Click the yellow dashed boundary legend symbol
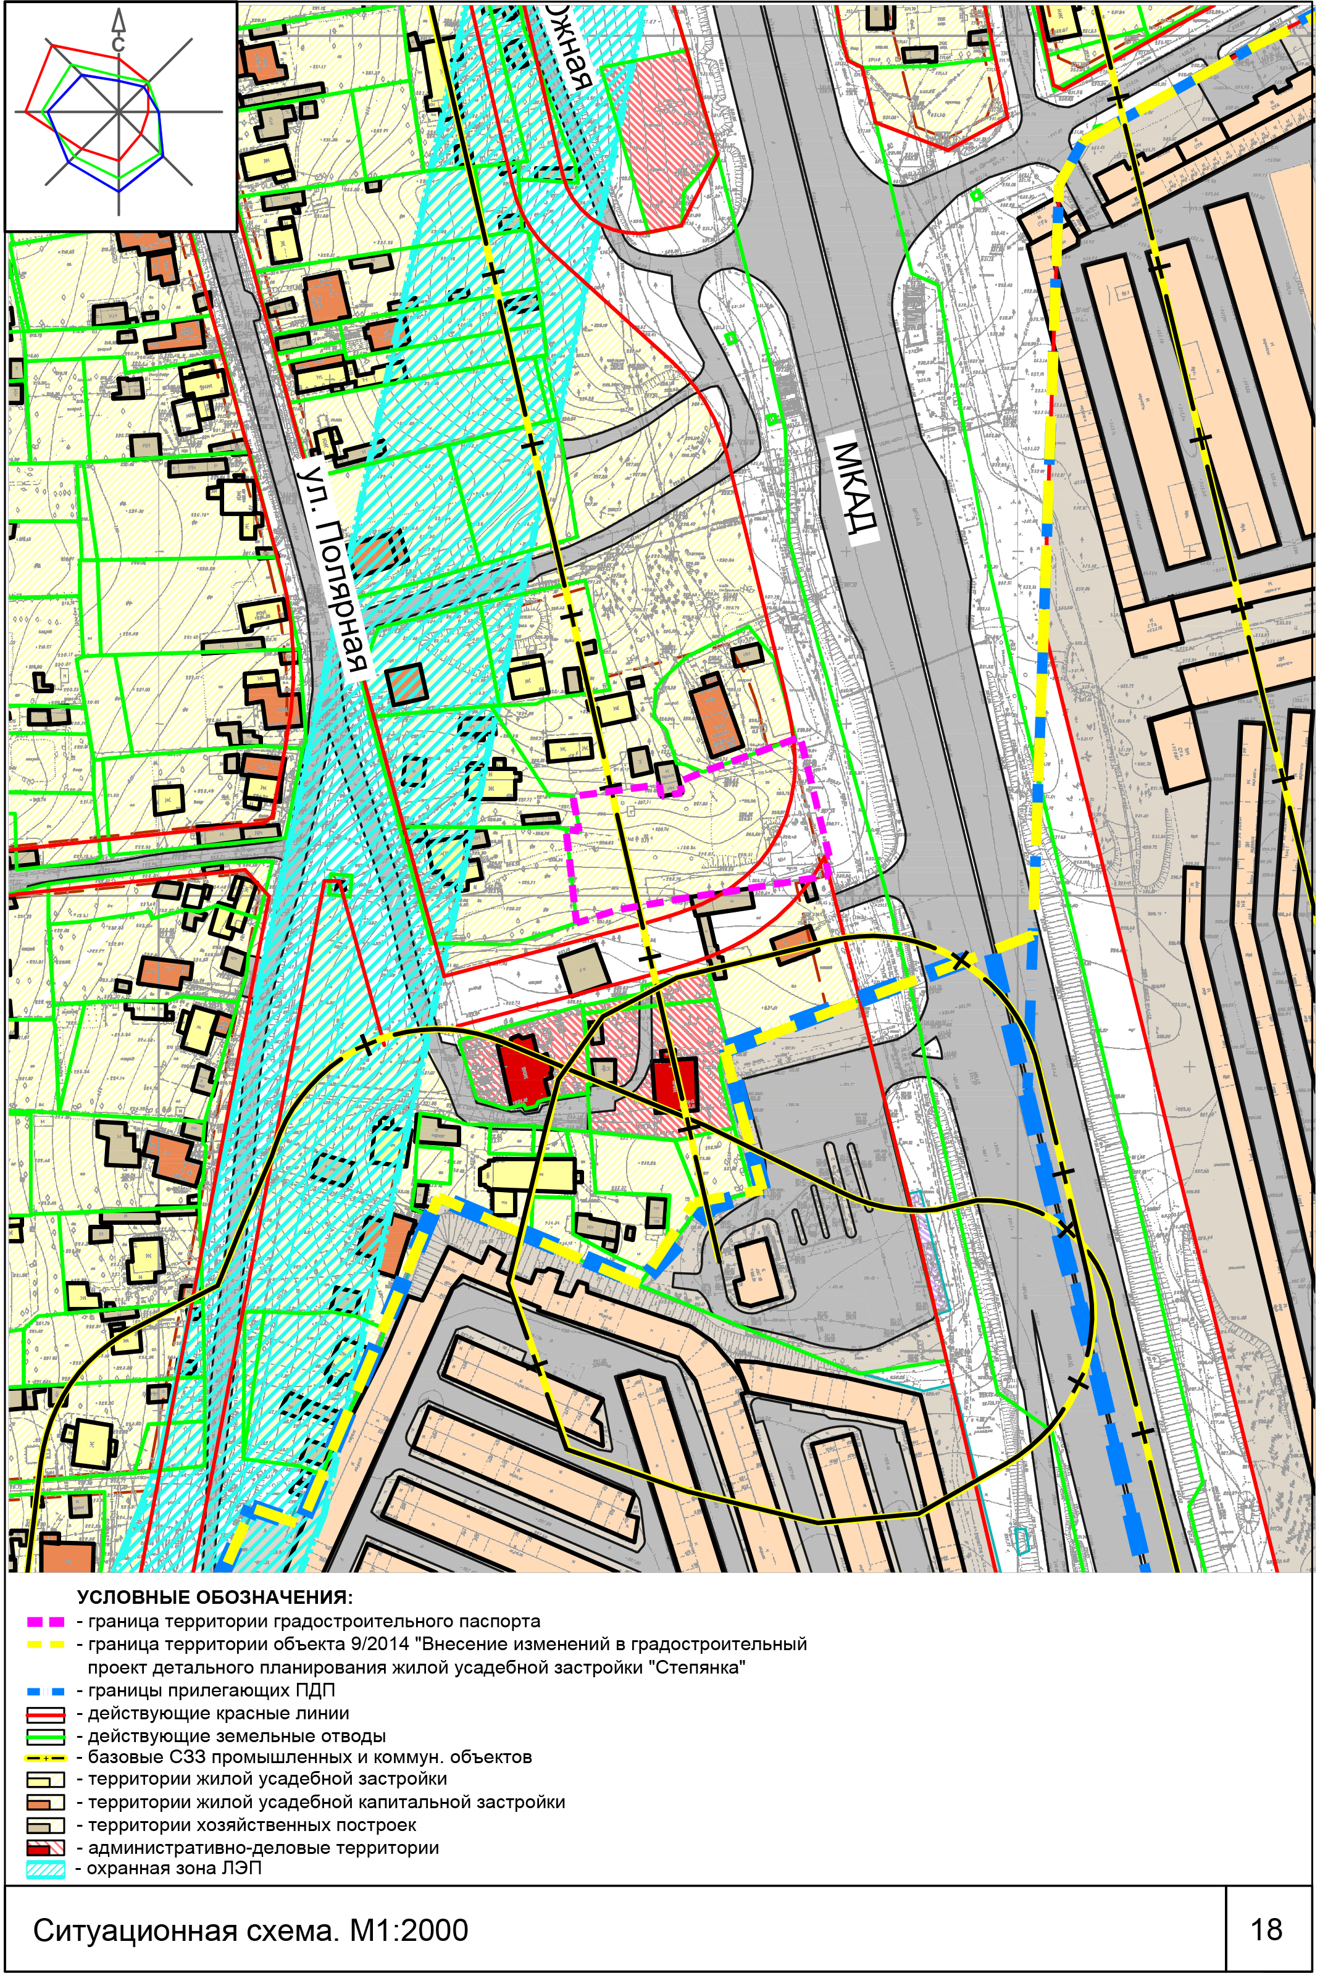 [x=46, y=1645]
